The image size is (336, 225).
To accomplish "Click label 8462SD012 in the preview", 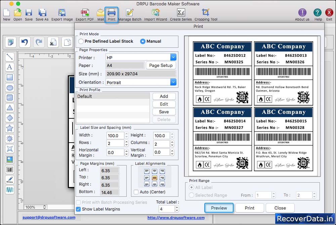I will pyautogui.click(x=222, y=74).
